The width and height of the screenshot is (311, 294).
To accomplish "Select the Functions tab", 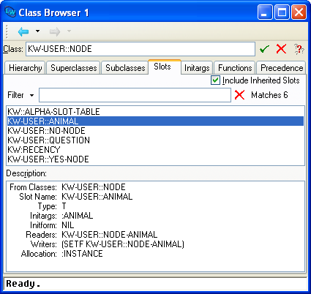I will coord(235,68).
